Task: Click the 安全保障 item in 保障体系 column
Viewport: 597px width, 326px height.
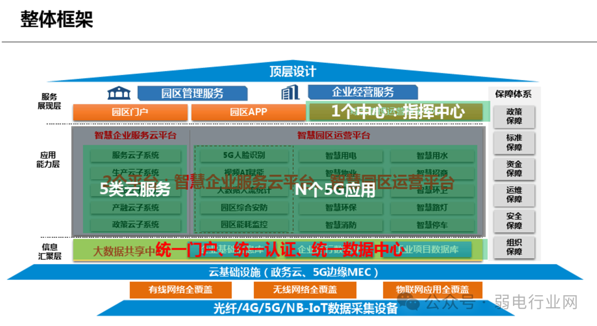Action: (514, 221)
